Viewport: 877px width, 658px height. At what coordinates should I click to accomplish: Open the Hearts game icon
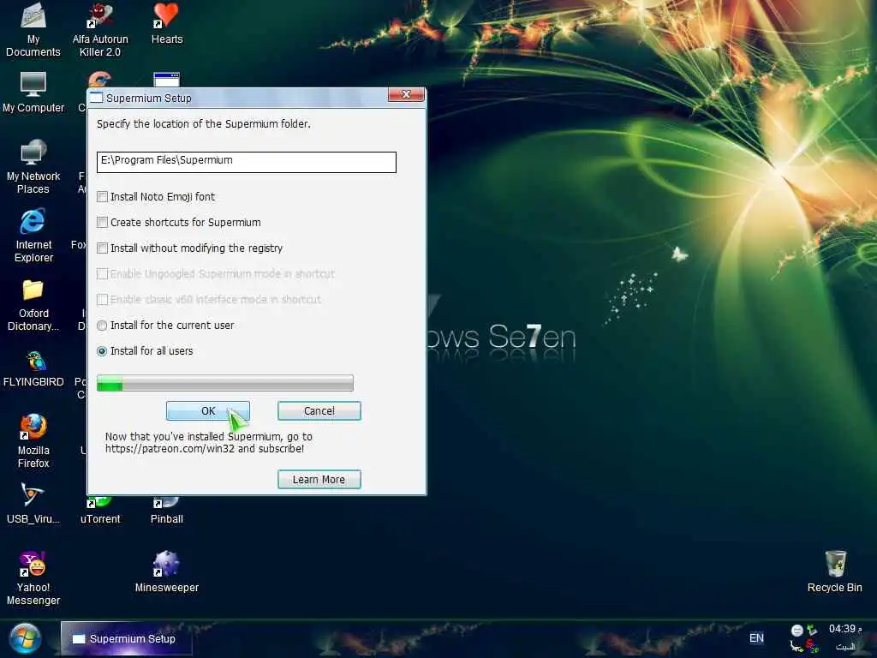(167, 23)
